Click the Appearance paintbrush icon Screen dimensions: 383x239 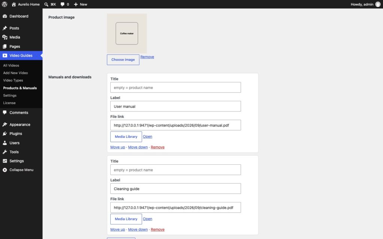click(x=4, y=124)
